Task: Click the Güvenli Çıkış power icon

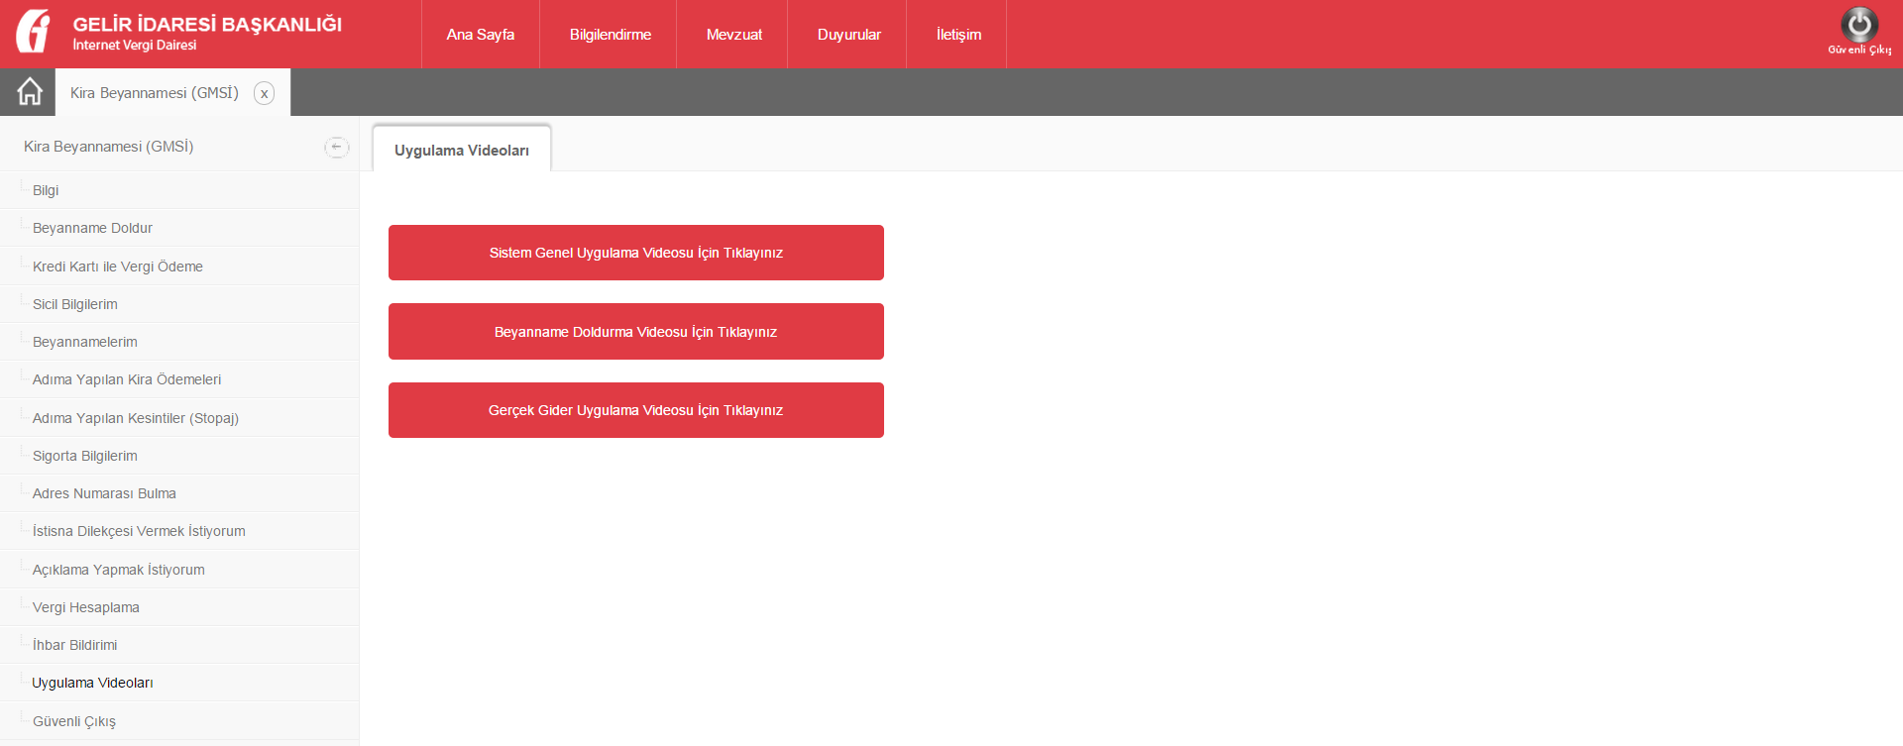Action: click(1859, 25)
